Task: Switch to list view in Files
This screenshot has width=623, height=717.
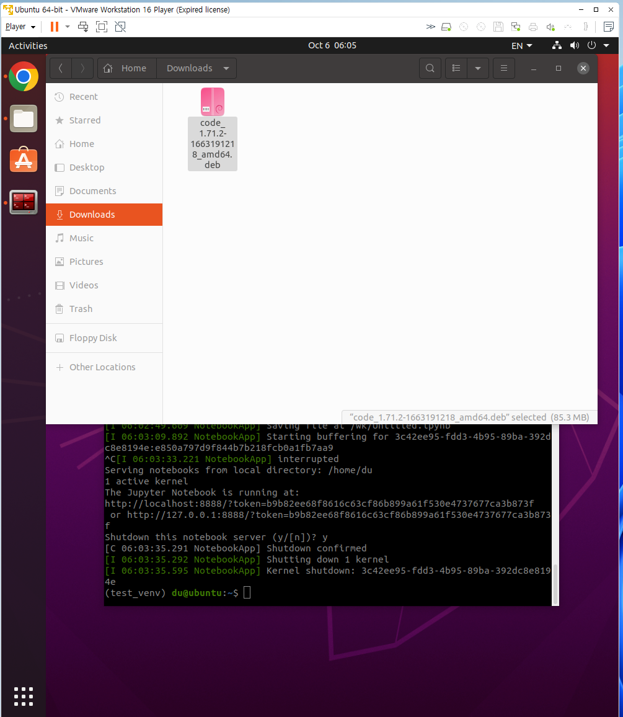Action: 456,68
